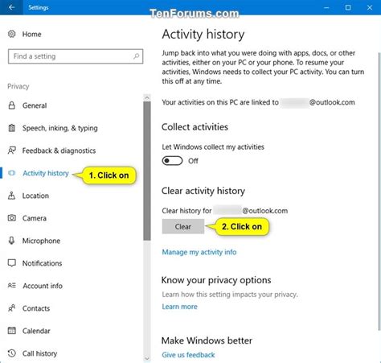The height and width of the screenshot is (363, 381).
Task: Open Contacts privacy settings
Action: click(36, 308)
